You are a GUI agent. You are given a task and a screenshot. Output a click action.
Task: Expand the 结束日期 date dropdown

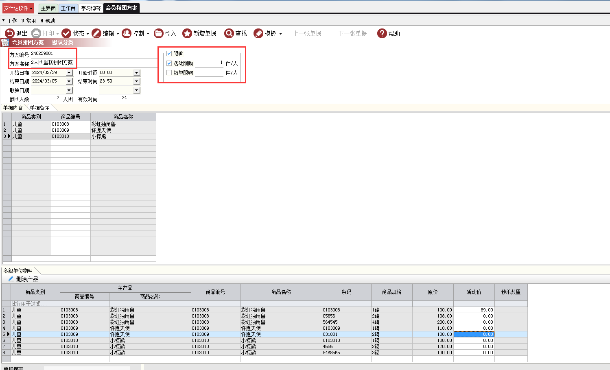click(69, 81)
